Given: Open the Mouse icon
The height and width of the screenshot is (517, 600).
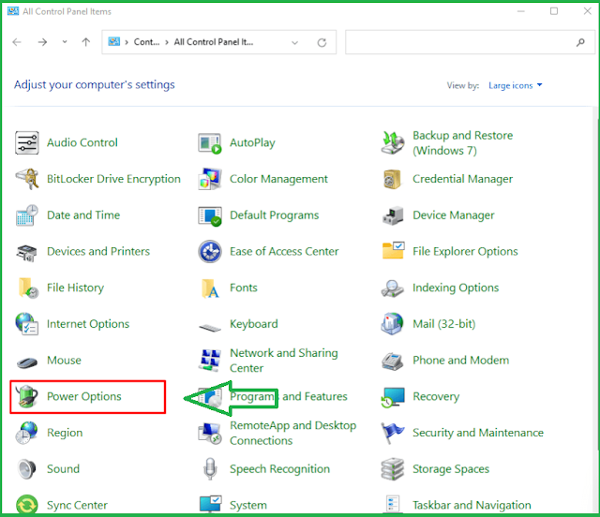Looking at the screenshot, I should (x=27, y=362).
